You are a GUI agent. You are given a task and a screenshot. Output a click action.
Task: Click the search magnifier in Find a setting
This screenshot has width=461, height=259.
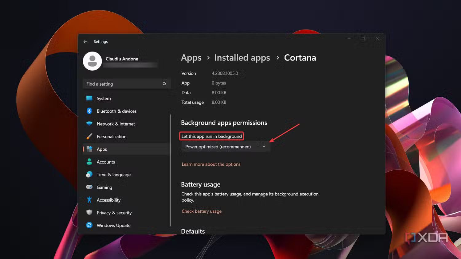pos(164,83)
